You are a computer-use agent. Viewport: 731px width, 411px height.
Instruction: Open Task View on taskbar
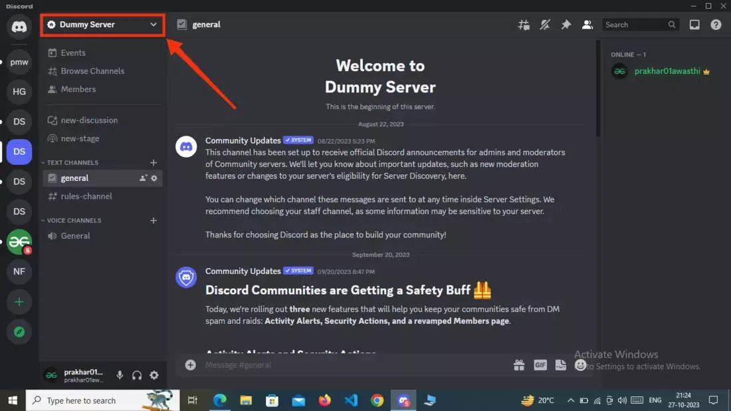click(x=192, y=400)
